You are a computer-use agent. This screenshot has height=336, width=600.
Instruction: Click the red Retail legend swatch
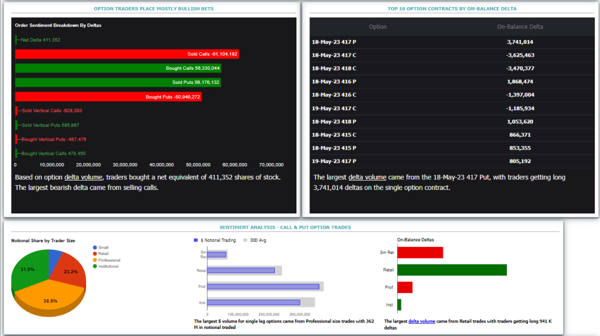click(x=95, y=254)
